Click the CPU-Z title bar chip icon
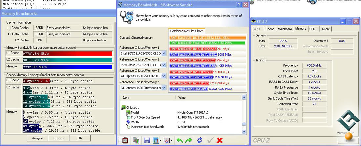Viewport: 361px width, 146px height. (254, 21)
